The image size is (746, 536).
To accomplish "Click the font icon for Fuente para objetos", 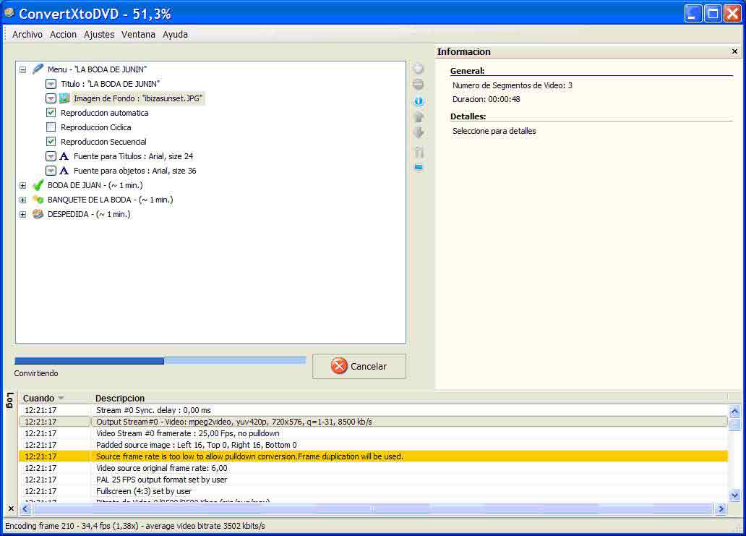I will tap(64, 171).
